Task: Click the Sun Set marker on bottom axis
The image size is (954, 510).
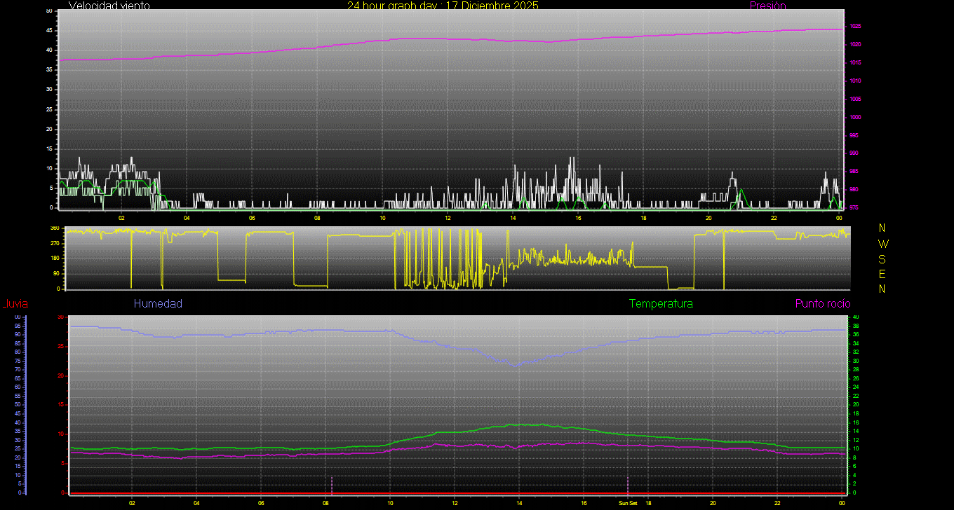Action: tap(627, 503)
